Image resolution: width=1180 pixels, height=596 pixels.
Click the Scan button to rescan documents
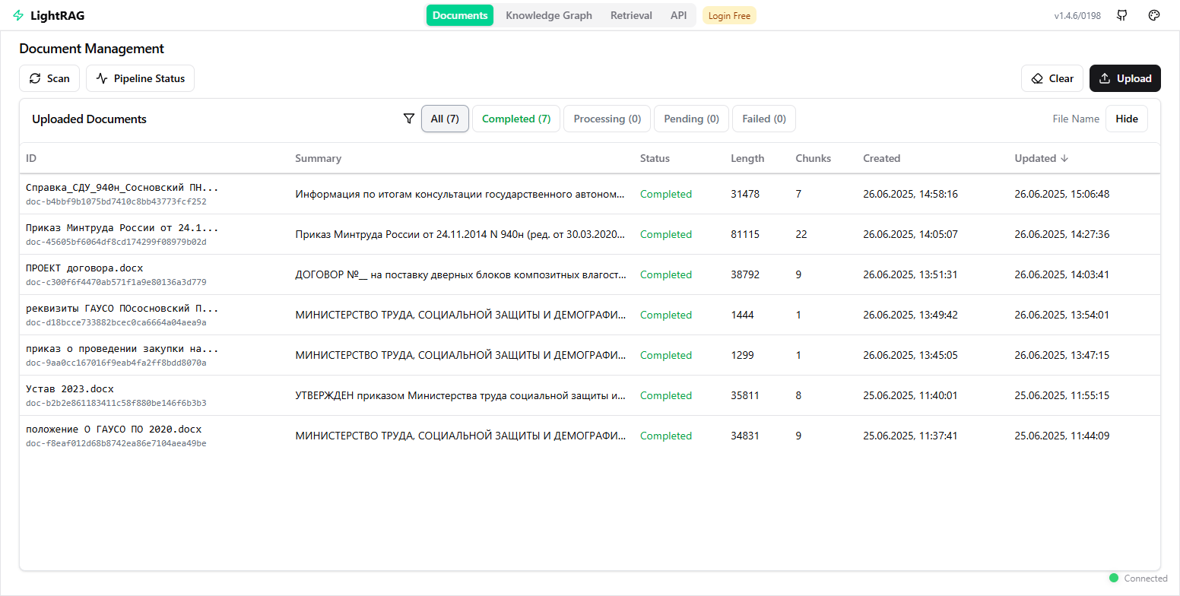[49, 78]
